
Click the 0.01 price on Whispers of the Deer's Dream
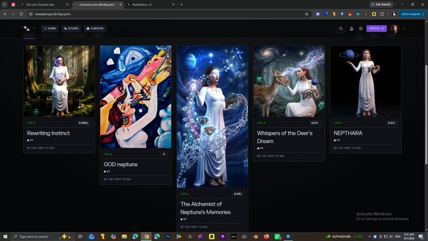(x=315, y=123)
